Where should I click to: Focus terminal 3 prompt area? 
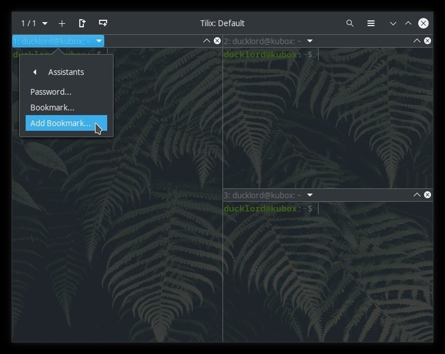(328, 272)
